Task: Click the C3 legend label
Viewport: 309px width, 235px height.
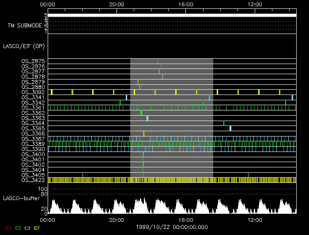Action: pyautogui.click(x=28, y=228)
